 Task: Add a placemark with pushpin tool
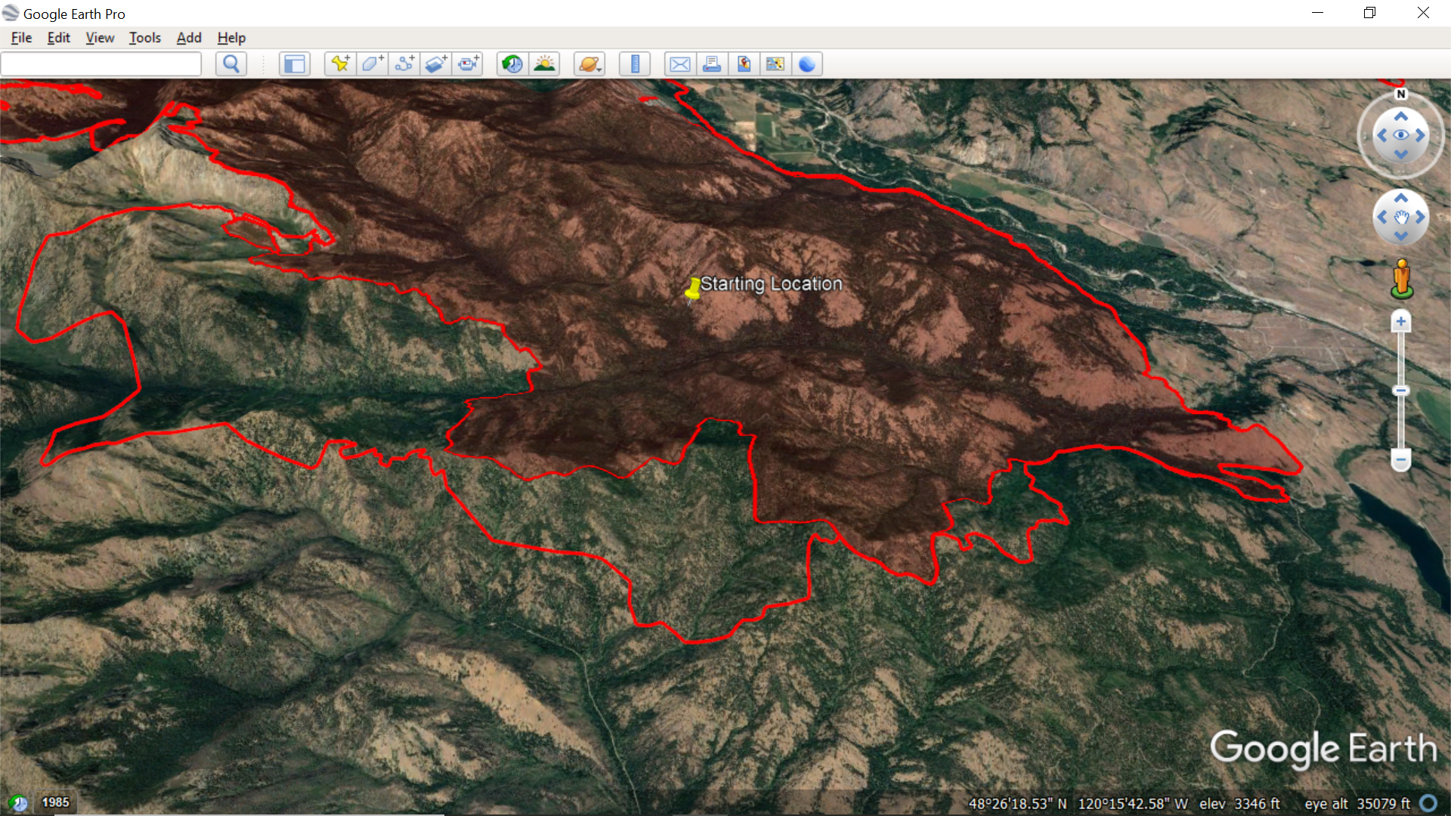[x=340, y=64]
